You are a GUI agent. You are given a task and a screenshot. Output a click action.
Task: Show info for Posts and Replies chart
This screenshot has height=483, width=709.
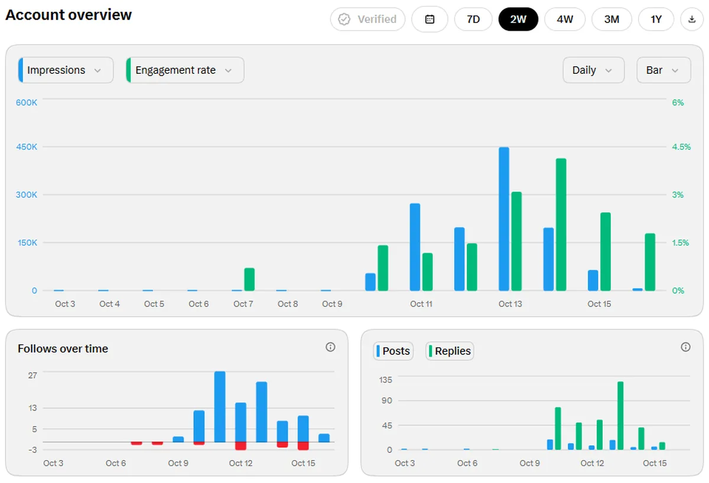[x=685, y=347]
